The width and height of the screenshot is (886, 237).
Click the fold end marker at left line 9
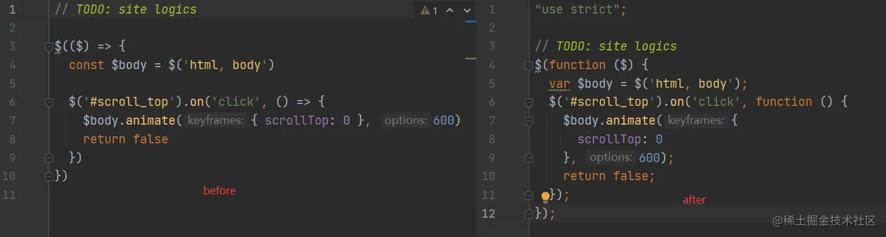coord(49,158)
